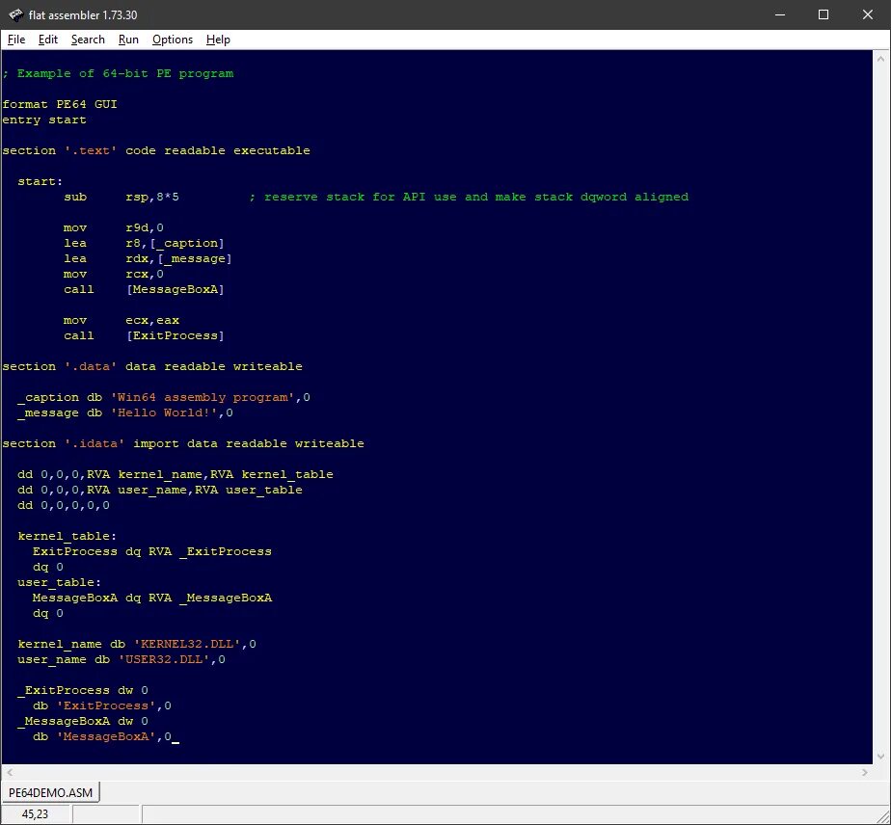Close the flat assembler window
Image resolution: width=891 pixels, height=825 pixels.
click(867, 14)
